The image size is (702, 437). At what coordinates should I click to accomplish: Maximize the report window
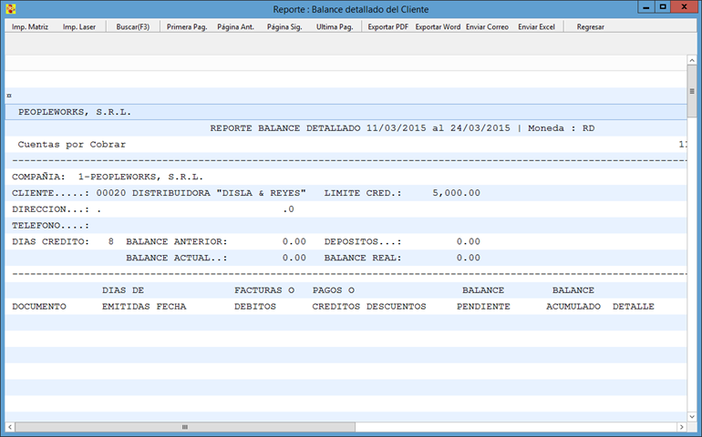click(664, 8)
